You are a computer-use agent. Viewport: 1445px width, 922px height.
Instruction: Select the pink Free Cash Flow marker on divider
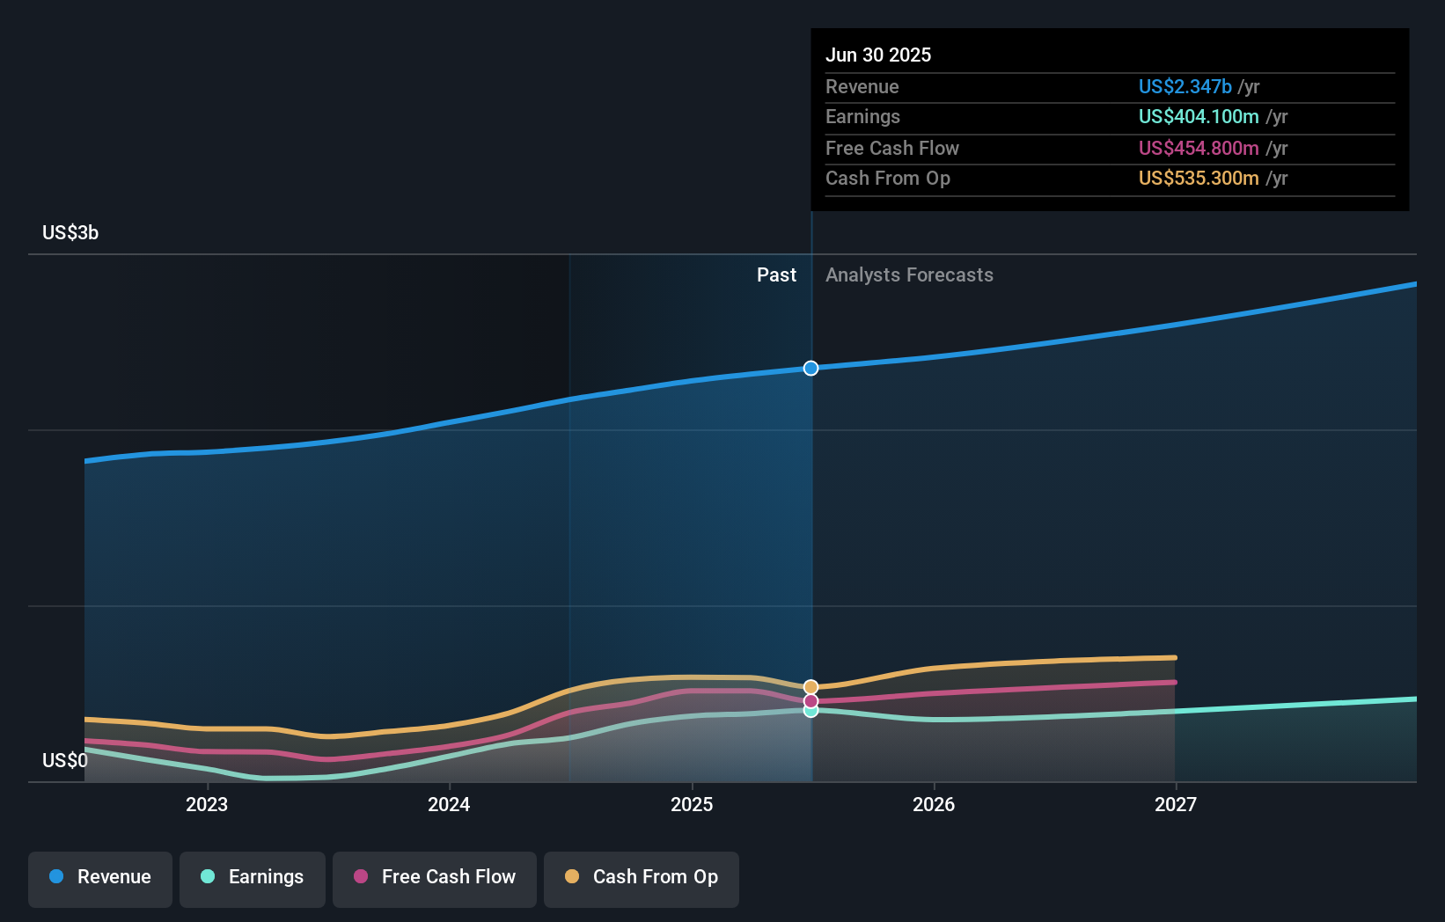click(x=811, y=700)
